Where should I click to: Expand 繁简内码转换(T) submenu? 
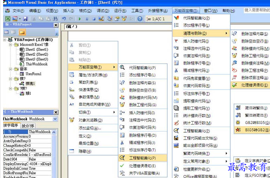click(201, 153)
